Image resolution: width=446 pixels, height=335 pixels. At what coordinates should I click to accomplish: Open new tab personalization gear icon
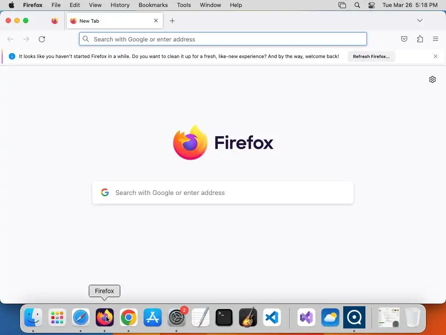tap(432, 79)
